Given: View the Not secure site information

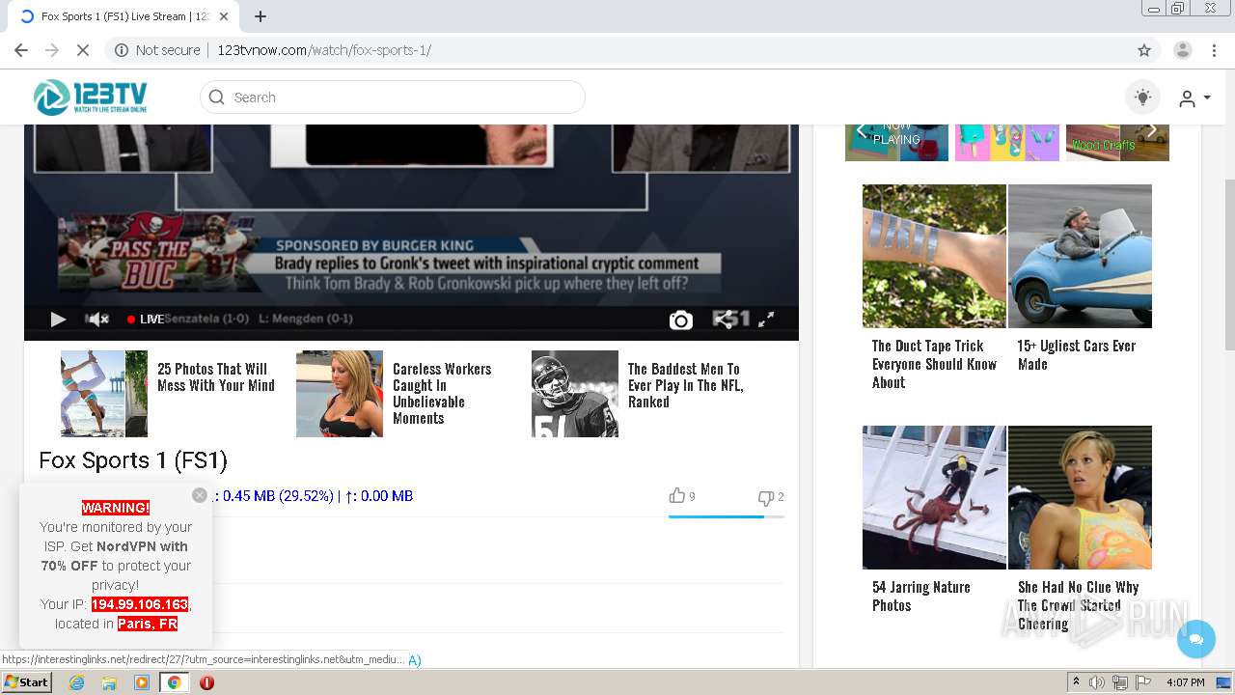Looking at the screenshot, I should pos(158,50).
